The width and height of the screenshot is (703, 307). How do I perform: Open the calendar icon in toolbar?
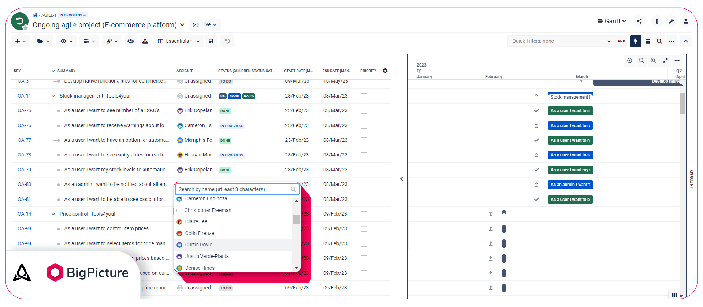648,41
